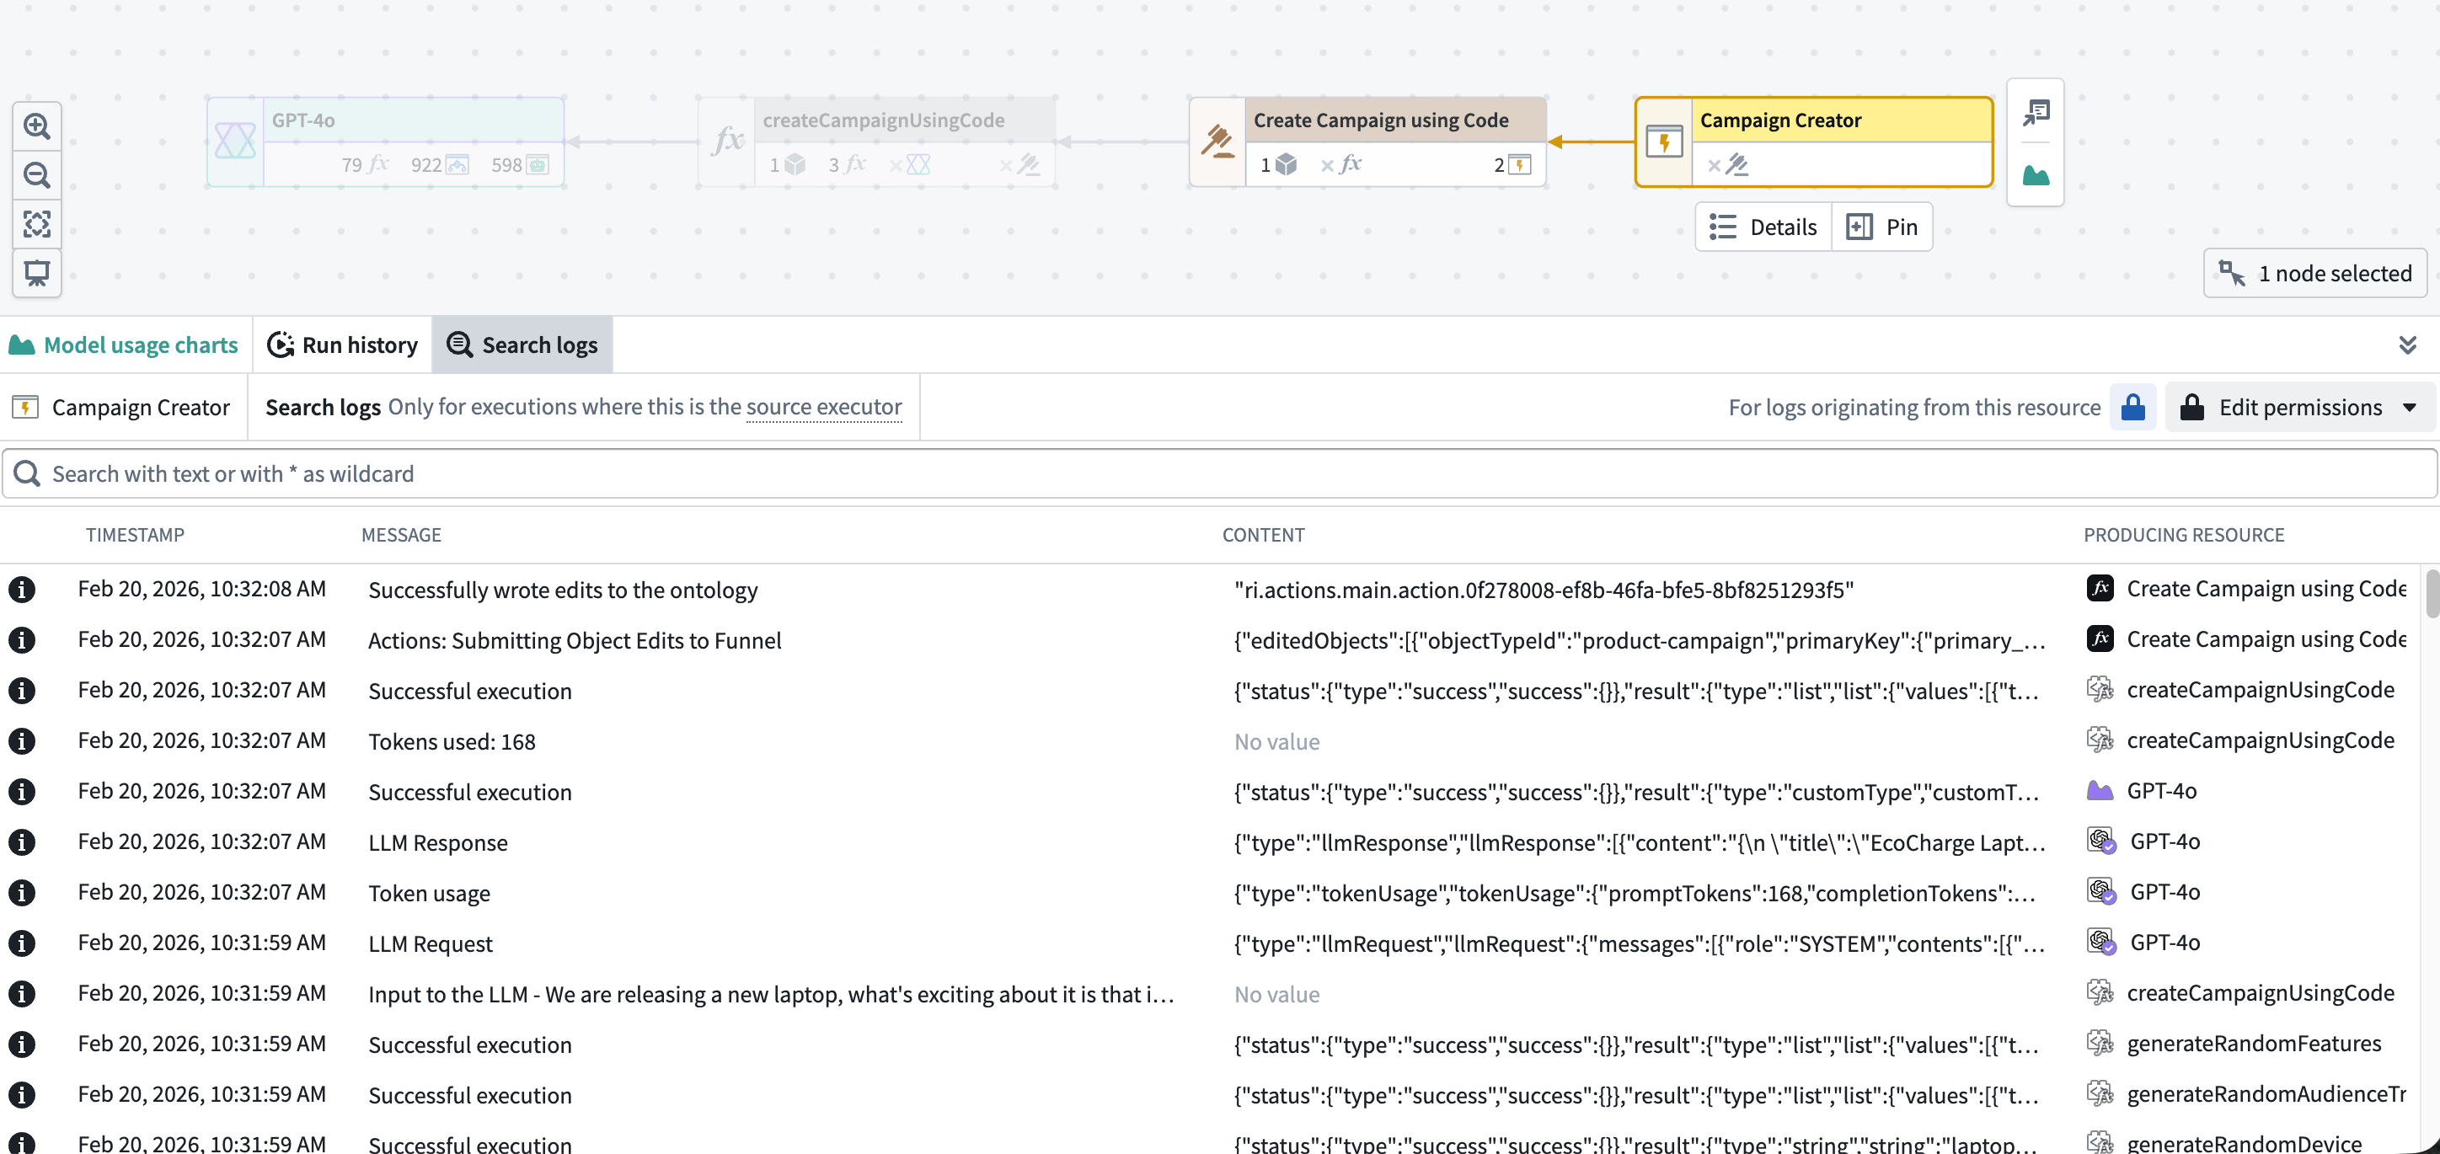Screen dimensions: 2440x1154
Task: Click the GPT-4o node logo
Action: [234, 140]
